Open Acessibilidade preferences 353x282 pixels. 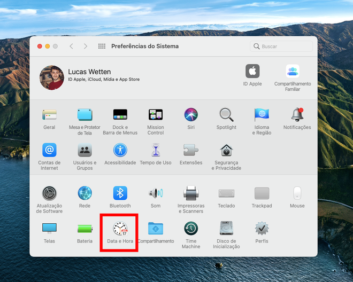[x=120, y=150]
